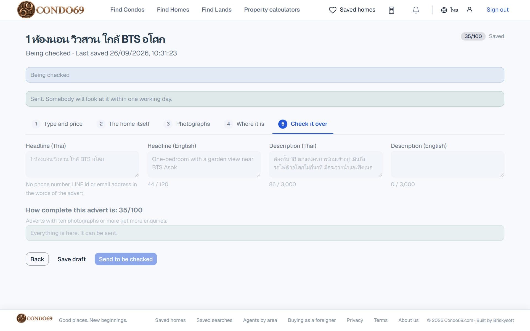The width and height of the screenshot is (530, 331).
Task: Go to step 3 Photographs
Action: tap(187, 124)
